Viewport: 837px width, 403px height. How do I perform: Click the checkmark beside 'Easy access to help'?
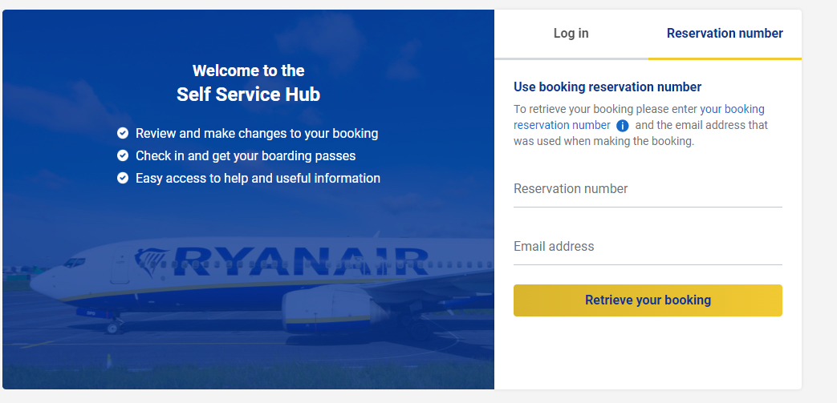[x=123, y=178]
